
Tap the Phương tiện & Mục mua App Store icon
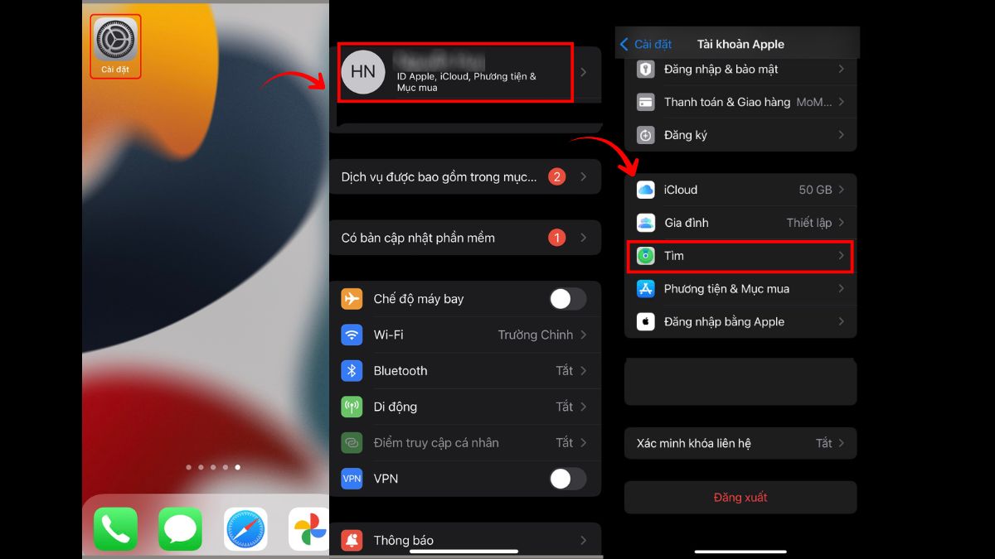point(646,289)
